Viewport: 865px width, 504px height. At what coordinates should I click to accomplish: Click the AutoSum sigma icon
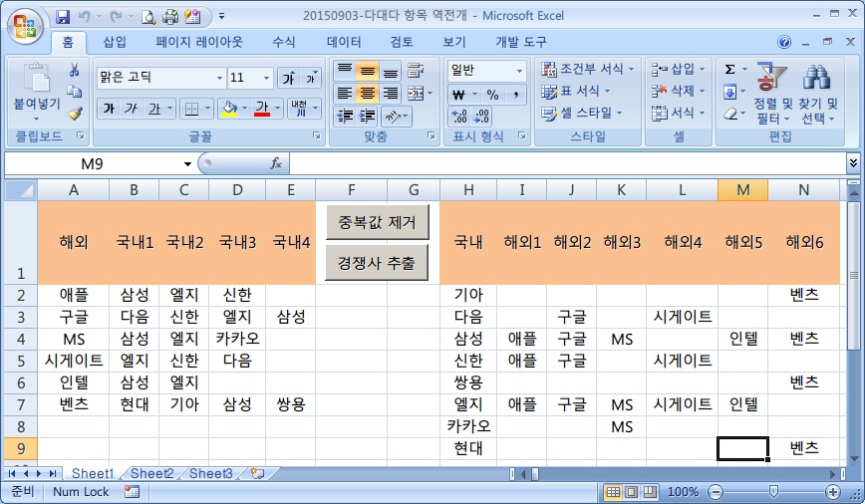pyautogui.click(x=729, y=69)
